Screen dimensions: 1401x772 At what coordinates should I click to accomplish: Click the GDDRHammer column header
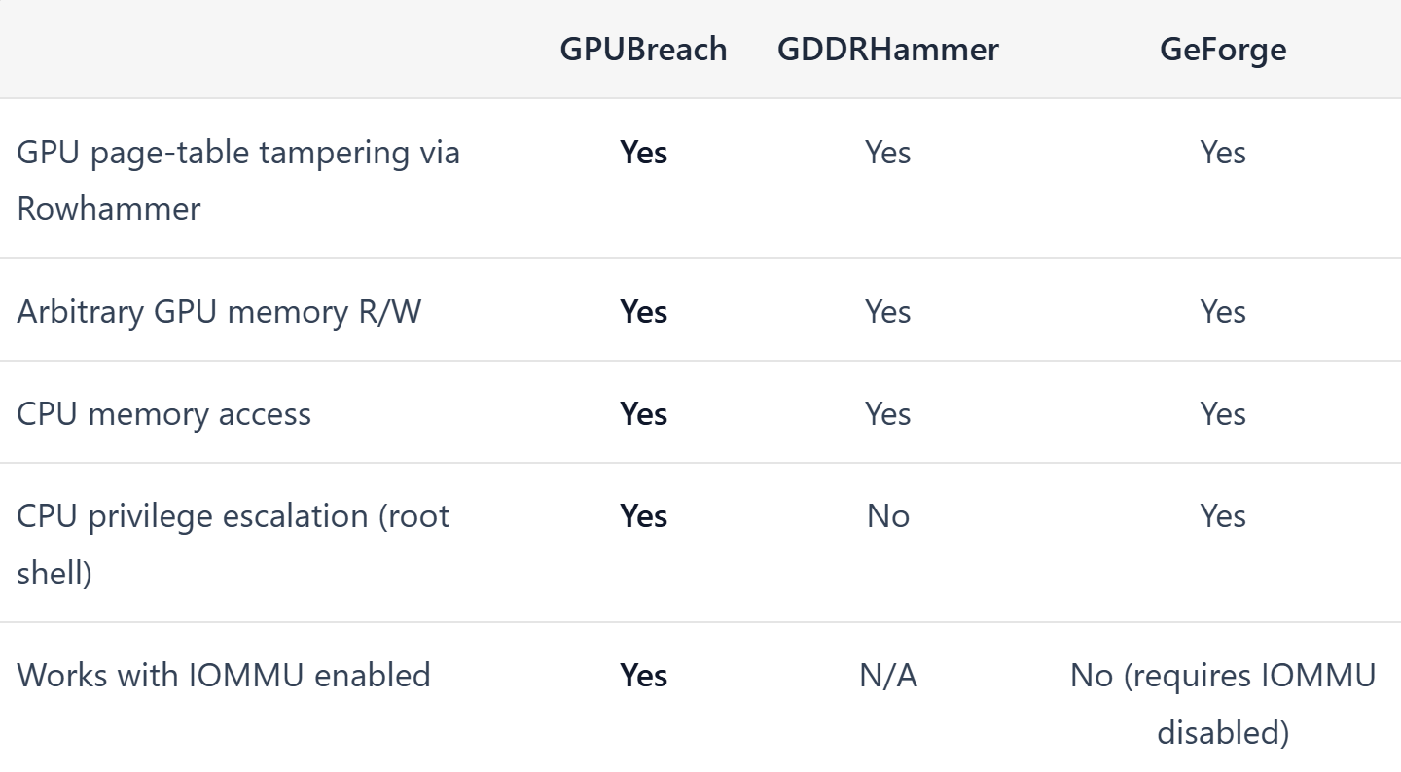click(x=887, y=50)
